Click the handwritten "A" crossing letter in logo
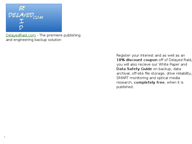Screen dimensions: 192x144 point(22,15)
